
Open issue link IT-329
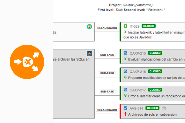(135, 26)
